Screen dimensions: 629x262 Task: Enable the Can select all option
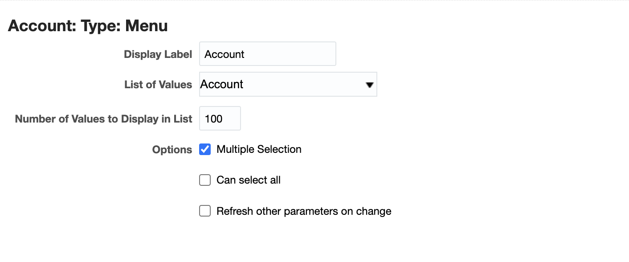(x=204, y=180)
